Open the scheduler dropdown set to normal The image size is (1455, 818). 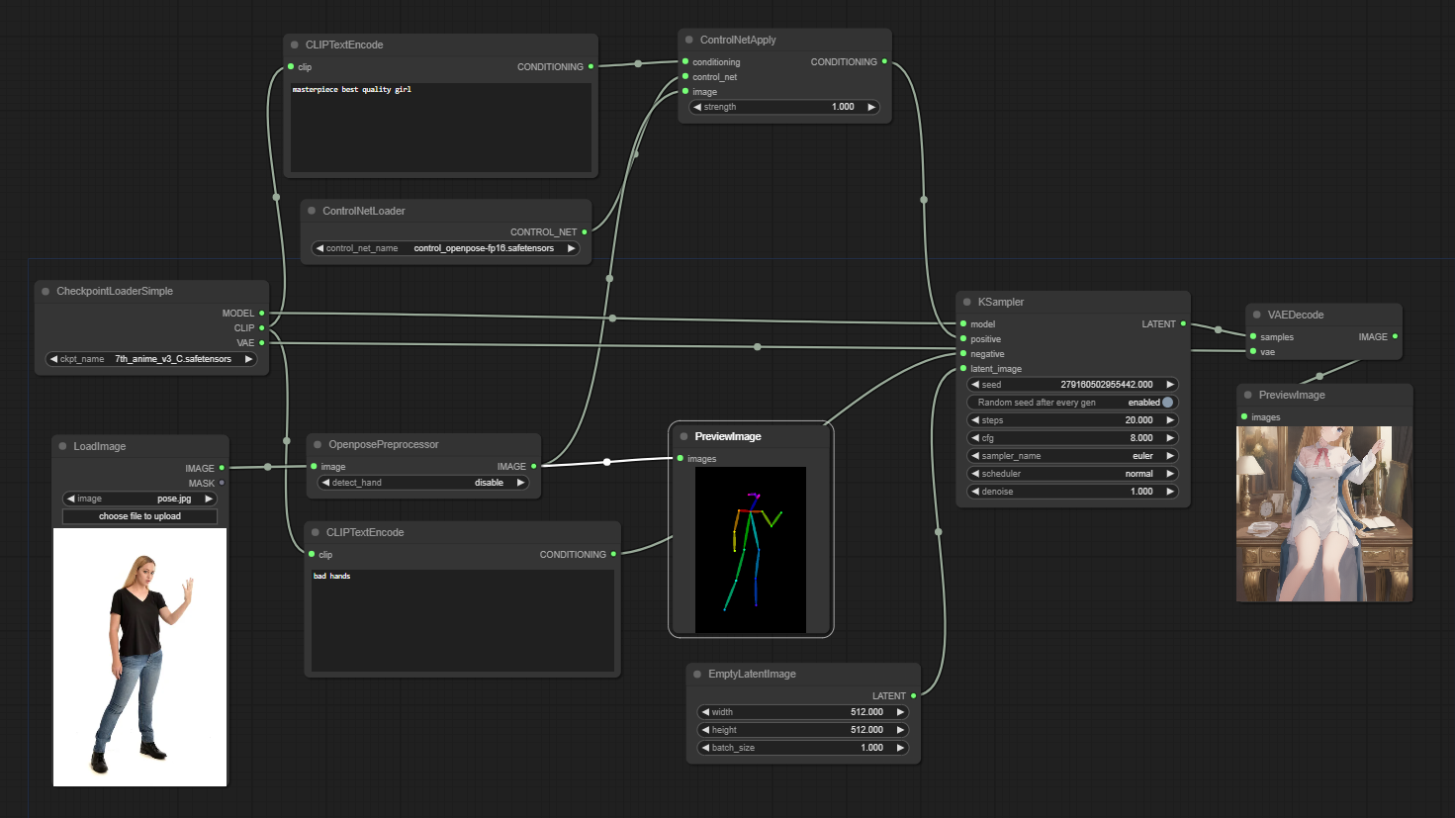1072,474
